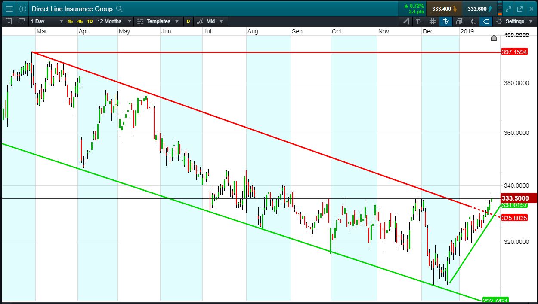The image size is (538, 304).
Task: Select the 4h timeframe shortcut
Action: click(80, 21)
